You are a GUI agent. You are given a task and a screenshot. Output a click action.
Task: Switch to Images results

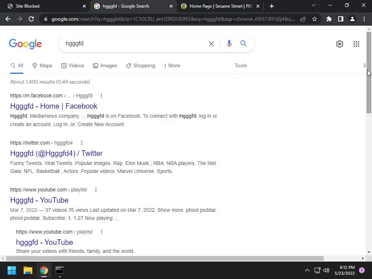(x=105, y=66)
